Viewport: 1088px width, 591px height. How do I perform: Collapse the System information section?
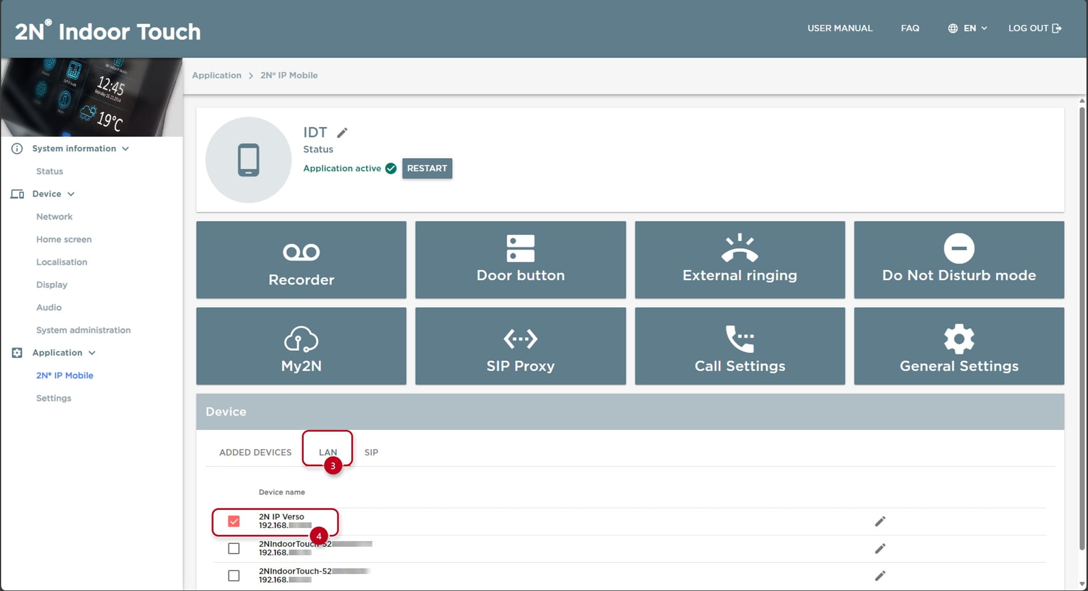pos(125,148)
